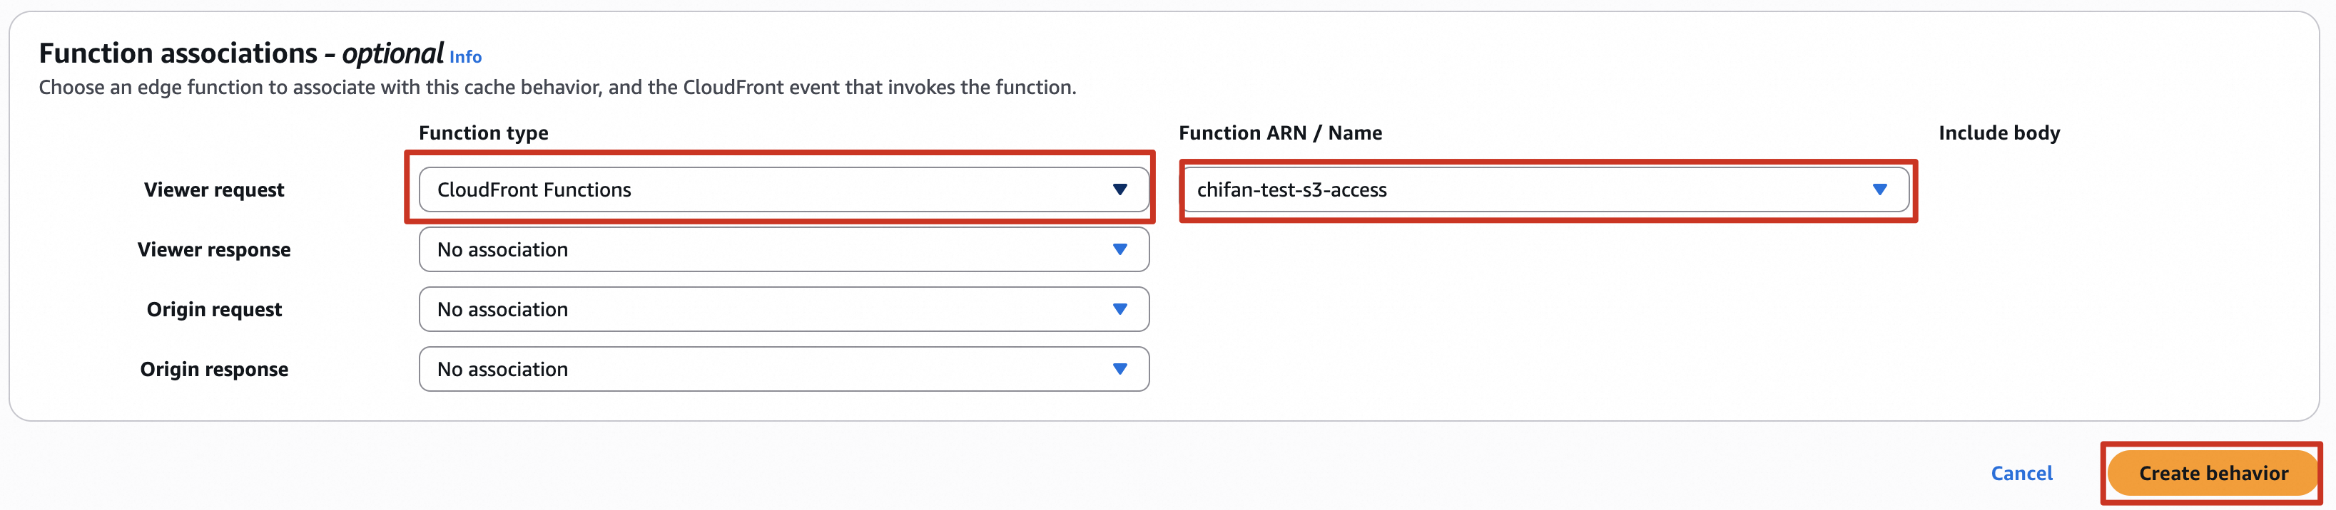The height and width of the screenshot is (510, 2336).
Task: Click the Origin request row label
Action: pos(214,309)
